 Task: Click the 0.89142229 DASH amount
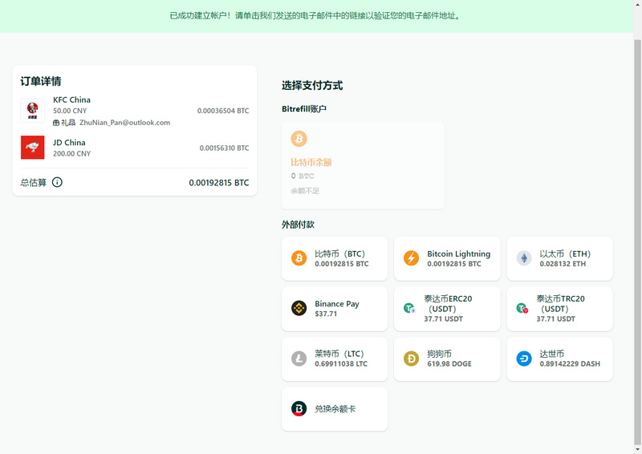(x=570, y=364)
